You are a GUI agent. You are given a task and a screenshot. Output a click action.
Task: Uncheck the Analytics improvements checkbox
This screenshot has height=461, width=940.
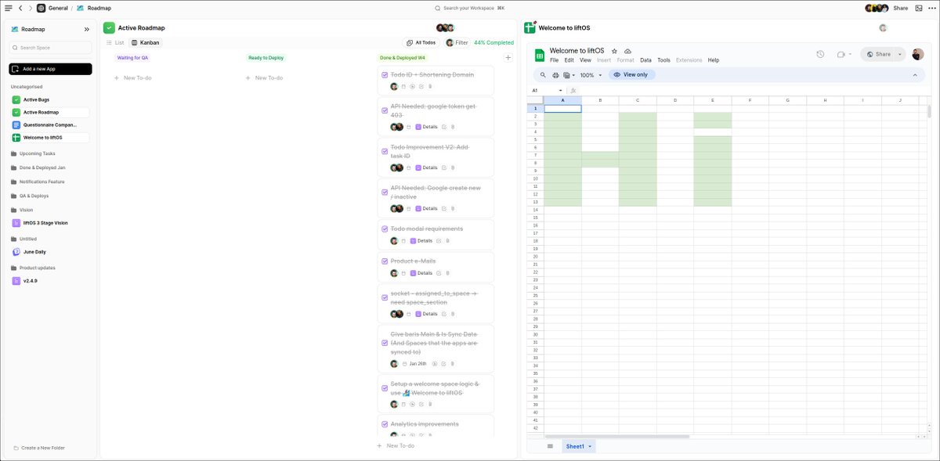click(384, 423)
